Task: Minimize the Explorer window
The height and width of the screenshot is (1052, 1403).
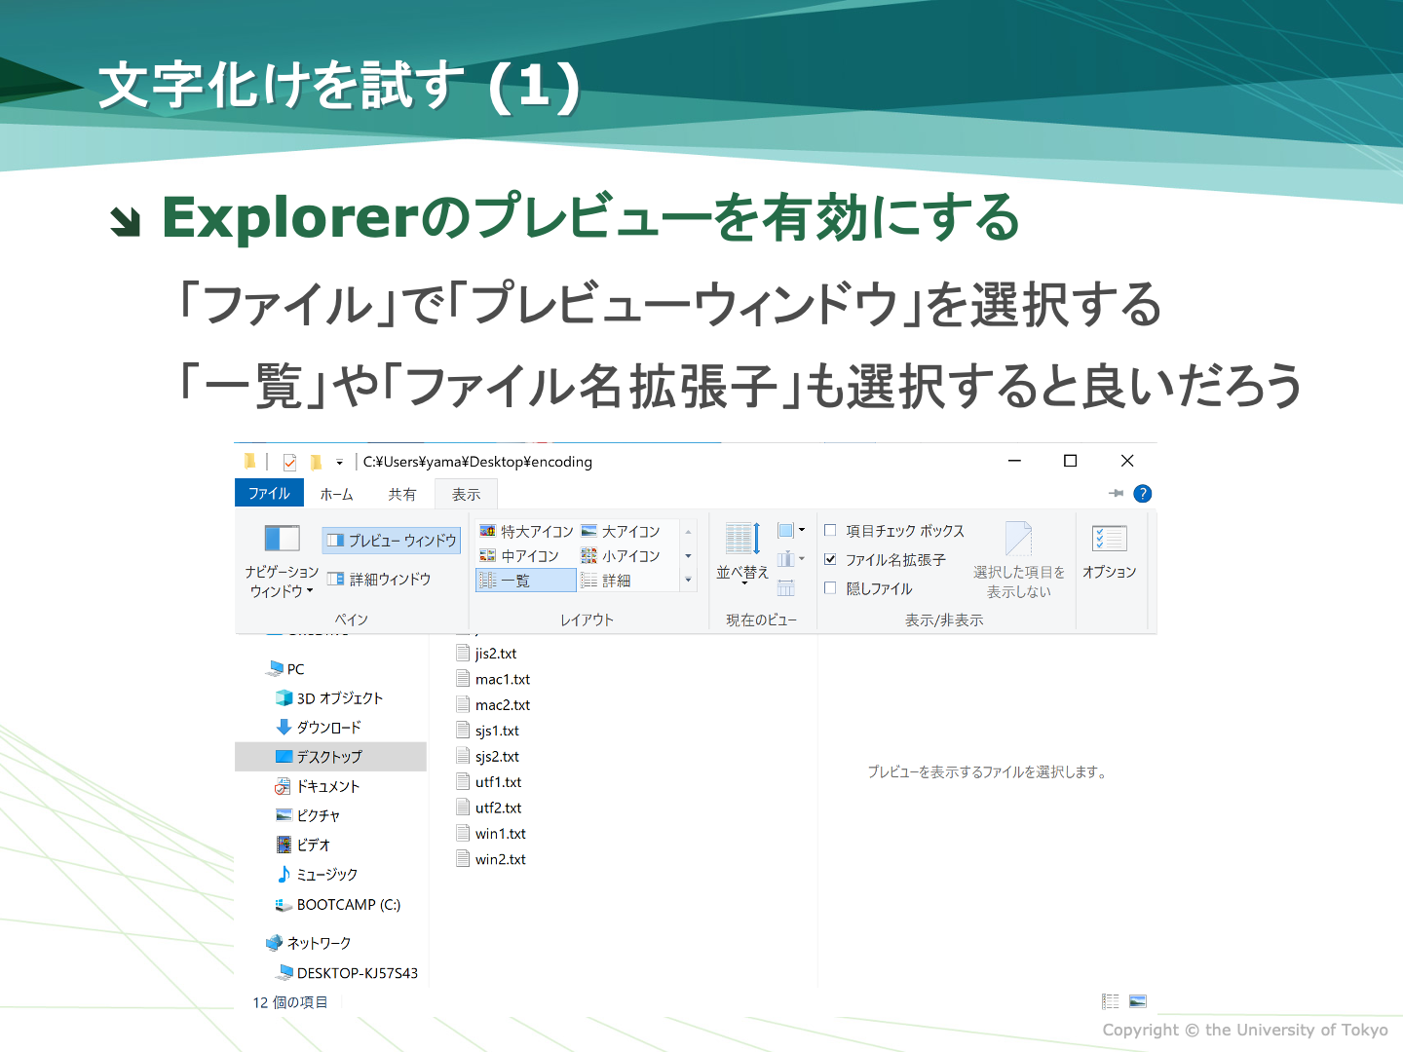Action: pyautogui.click(x=1014, y=461)
